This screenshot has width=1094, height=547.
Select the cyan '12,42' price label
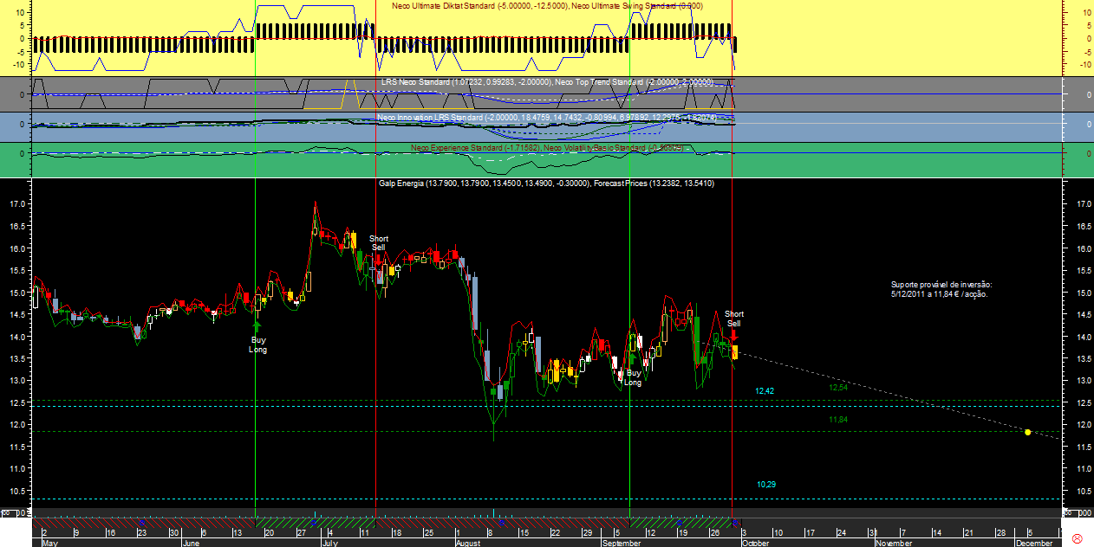[x=765, y=391]
